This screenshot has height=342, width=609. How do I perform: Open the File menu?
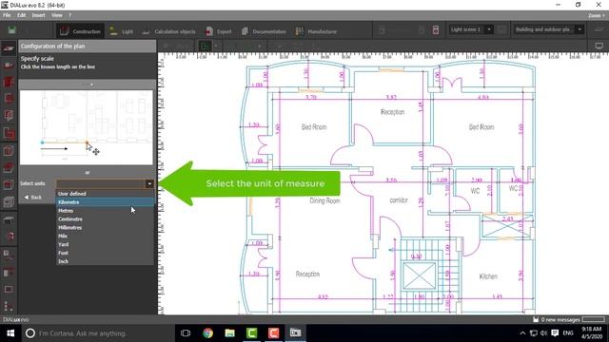[x=7, y=15]
